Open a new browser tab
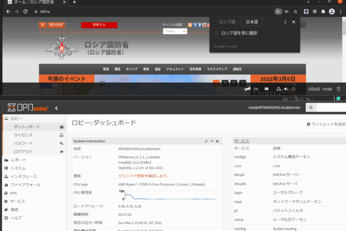The image size is (346, 231). 75,2
